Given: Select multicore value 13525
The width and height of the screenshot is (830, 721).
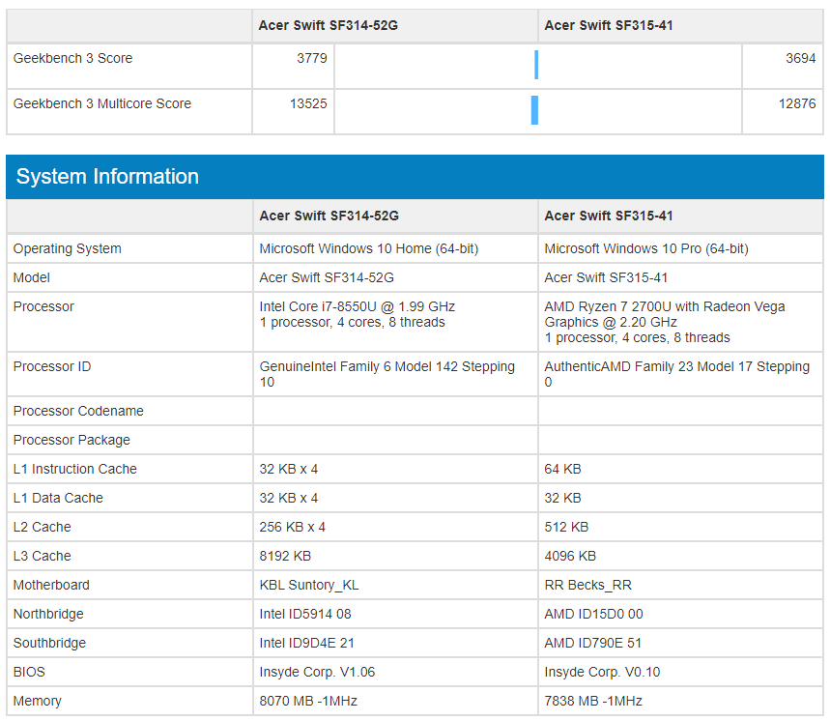Looking at the screenshot, I should (308, 103).
